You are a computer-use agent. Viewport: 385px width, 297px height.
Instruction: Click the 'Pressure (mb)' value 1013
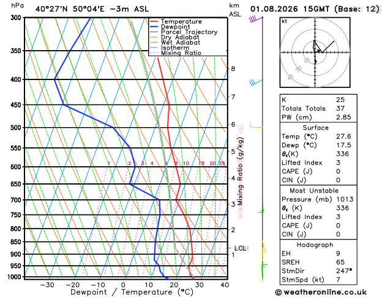[345, 199]
